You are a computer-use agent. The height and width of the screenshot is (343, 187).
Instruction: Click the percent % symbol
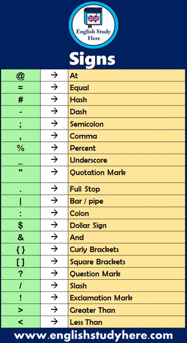pyautogui.click(x=20, y=148)
